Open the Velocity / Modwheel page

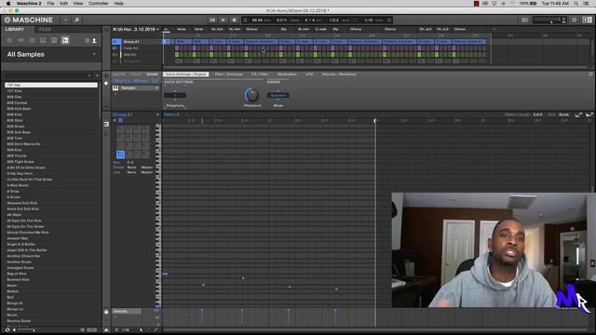(339, 74)
